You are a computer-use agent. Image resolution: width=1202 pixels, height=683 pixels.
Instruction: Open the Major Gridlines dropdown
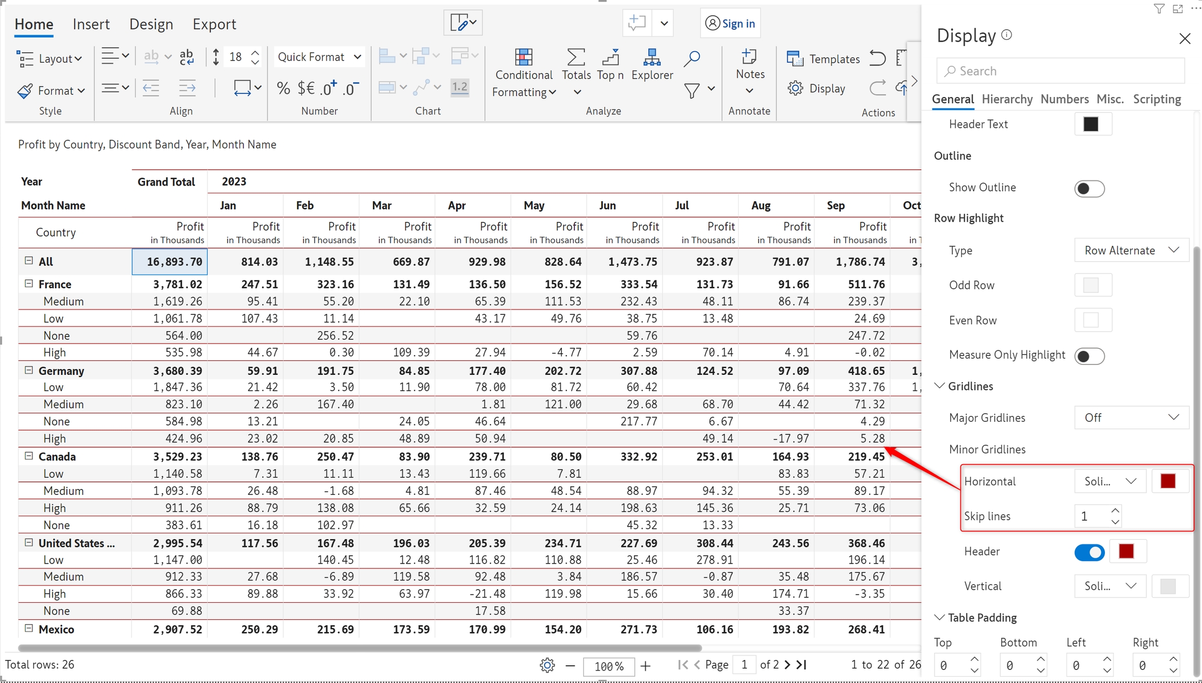tap(1131, 418)
